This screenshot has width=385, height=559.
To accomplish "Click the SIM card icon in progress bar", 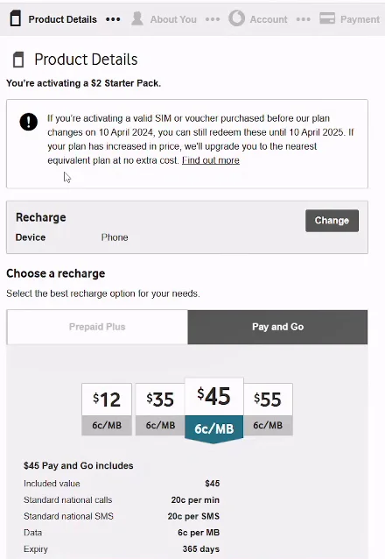I will 16,18.
